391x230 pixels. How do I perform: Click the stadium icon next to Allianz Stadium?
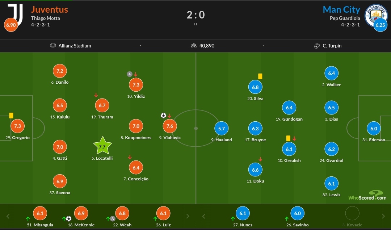coord(53,46)
